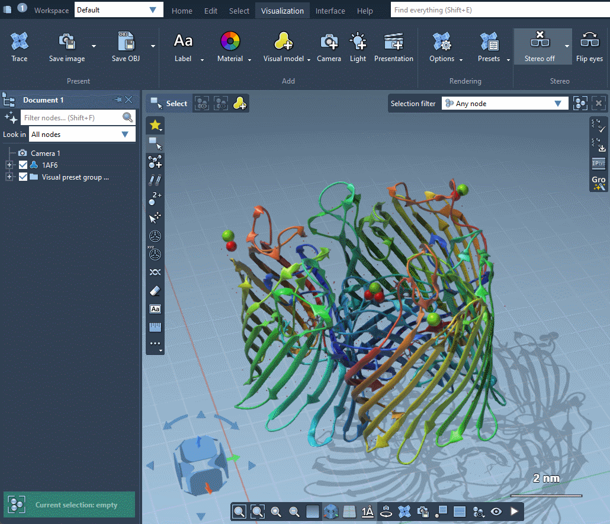
Task: Pick the ruler measurement tool
Action: pos(155,327)
